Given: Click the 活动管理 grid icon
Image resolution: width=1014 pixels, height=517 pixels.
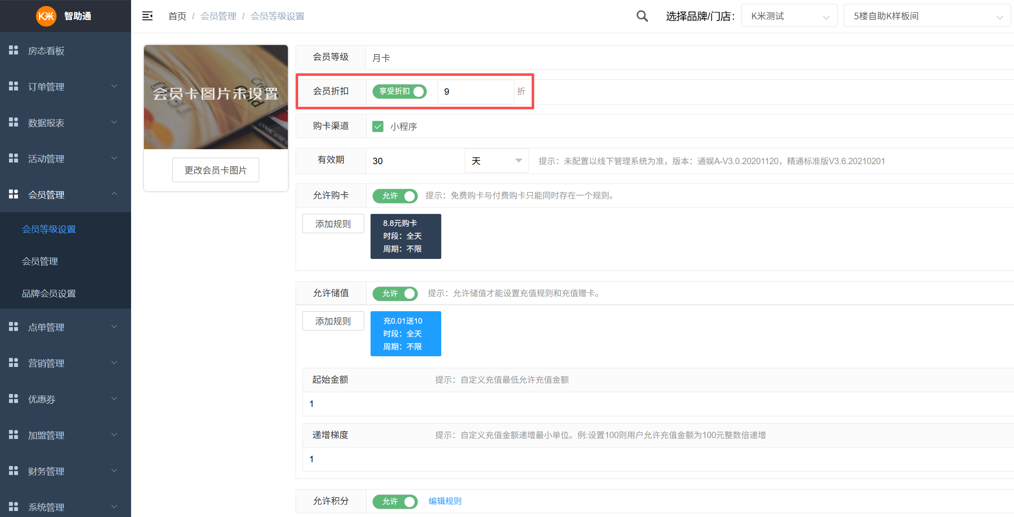Looking at the screenshot, I should click(14, 159).
